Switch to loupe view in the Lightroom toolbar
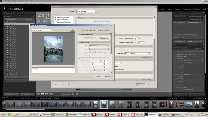This screenshot has width=208, height=117. pyautogui.click(x=42, y=94)
